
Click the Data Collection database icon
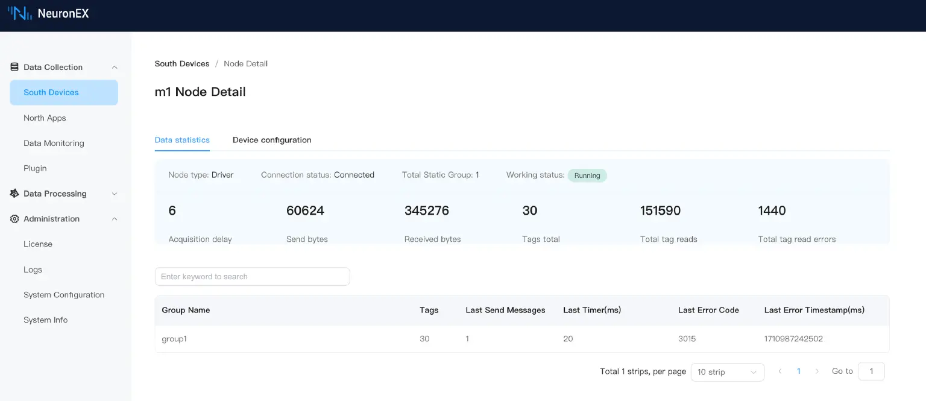click(x=14, y=67)
